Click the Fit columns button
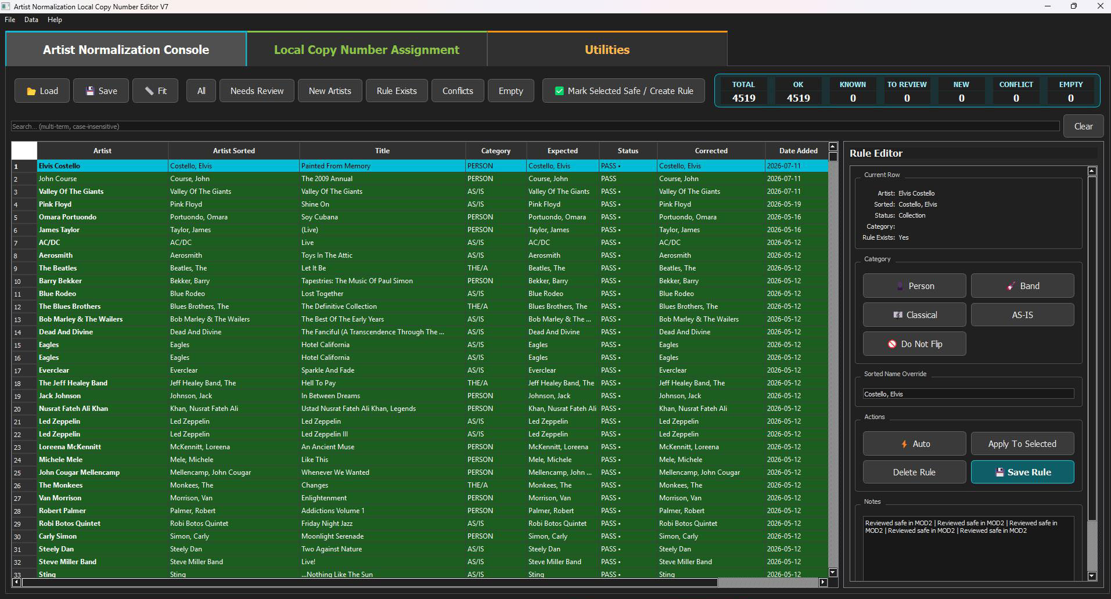Screen dimensions: 1111x599 155,91
